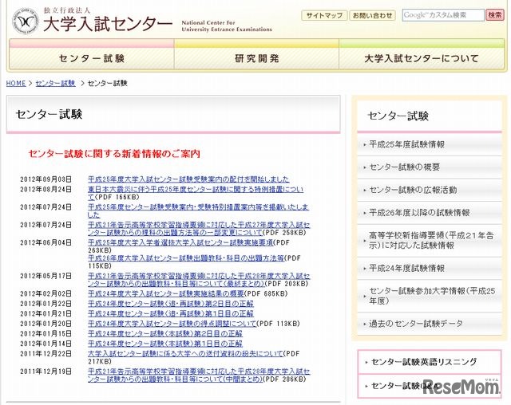The image size is (511, 405).
Task: Open 平成25年度 試験実施要項 PDF link
Action: (180, 242)
